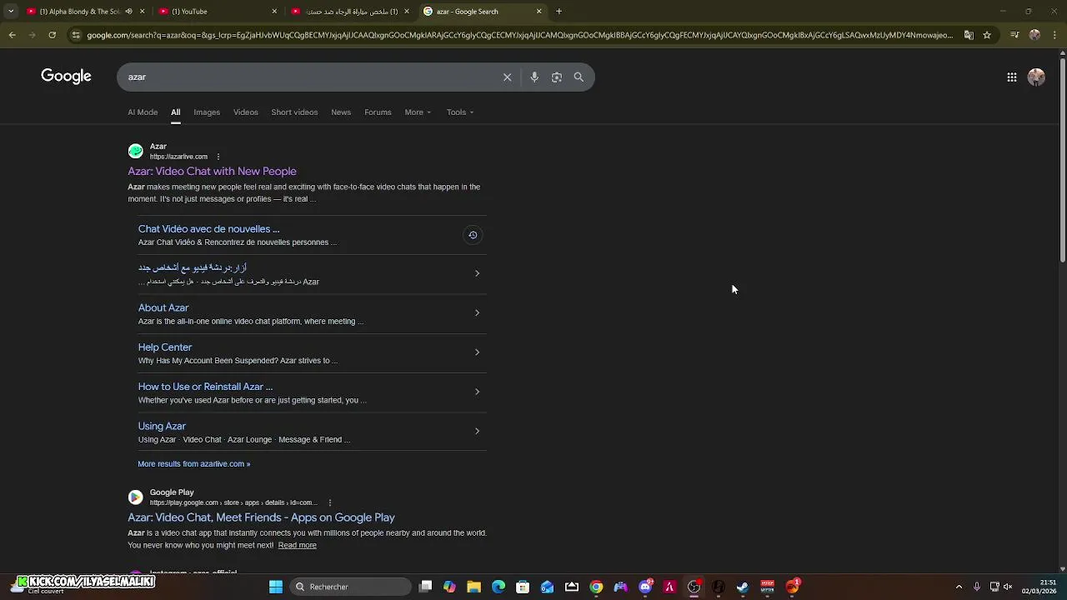
Task: Launch File Explorer from the taskbar
Action: [x=473, y=587]
